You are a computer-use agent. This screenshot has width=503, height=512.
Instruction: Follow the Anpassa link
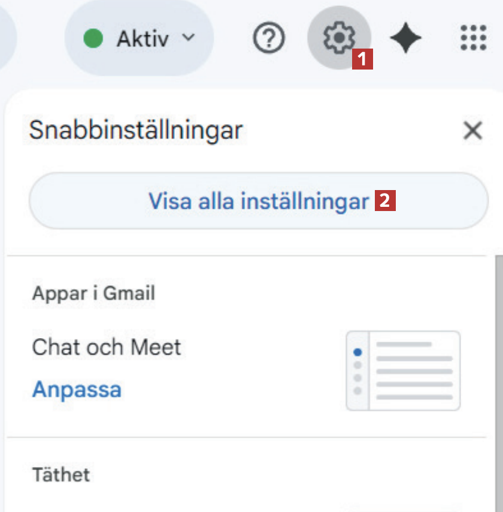77,389
